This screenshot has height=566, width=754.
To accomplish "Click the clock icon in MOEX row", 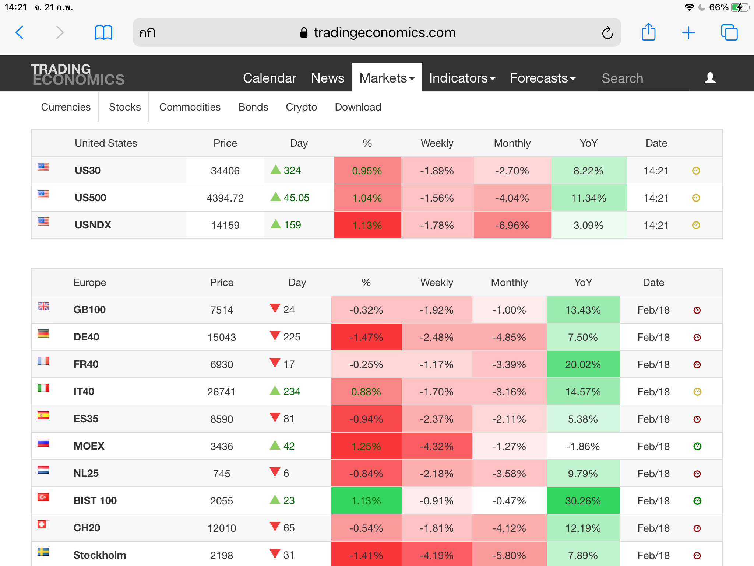I will click(697, 446).
